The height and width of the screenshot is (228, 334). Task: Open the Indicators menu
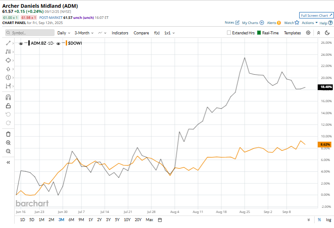pyautogui.click(x=120, y=33)
